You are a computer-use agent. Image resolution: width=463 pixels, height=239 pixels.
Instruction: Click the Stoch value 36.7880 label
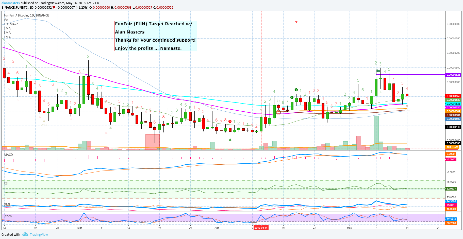451,223
